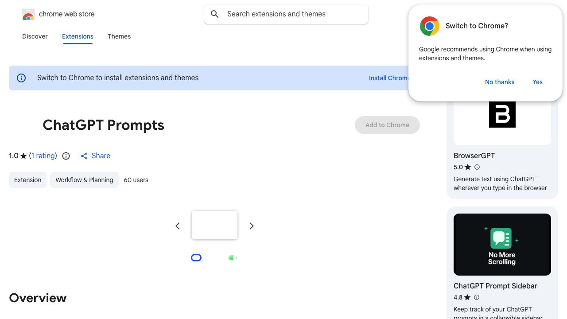Viewport: 567px width, 319px height.
Task: Open the Discover tab
Action: point(35,36)
